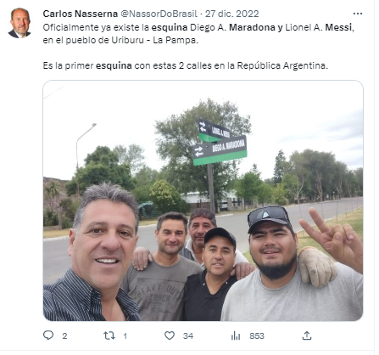Click Carlos Nasserna's profile avatar
Viewport: 379px width, 355px height.
click(x=20, y=23)
